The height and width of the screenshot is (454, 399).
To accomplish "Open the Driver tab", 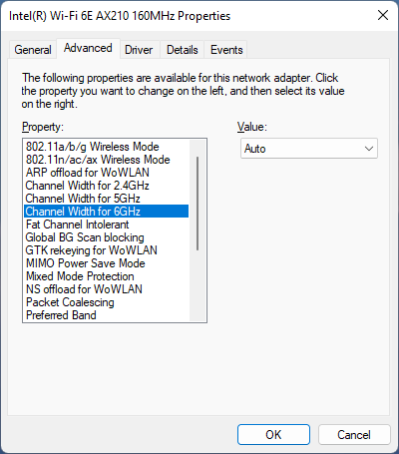I will 139,50.
